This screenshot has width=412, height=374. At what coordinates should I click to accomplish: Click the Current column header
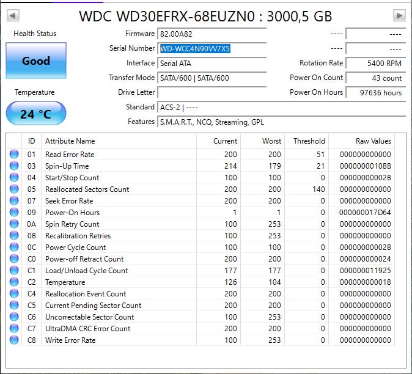[x=218, y=141]
